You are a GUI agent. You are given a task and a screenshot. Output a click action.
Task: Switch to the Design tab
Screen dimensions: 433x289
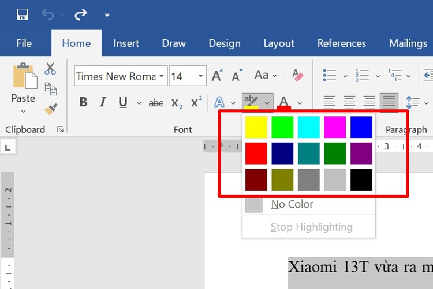225,43
